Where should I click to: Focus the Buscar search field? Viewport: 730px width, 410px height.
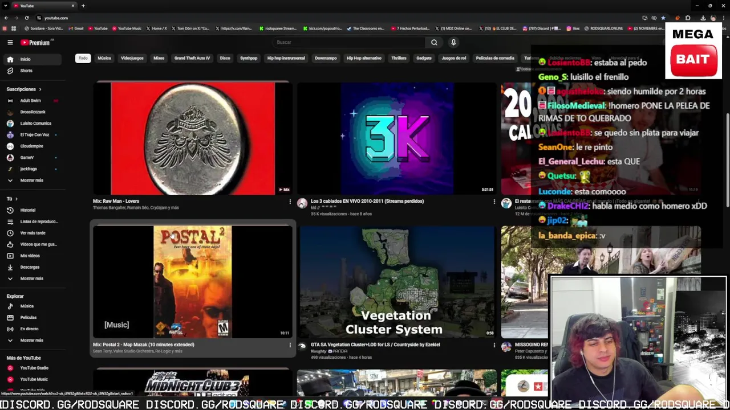(x=349, y=42)
